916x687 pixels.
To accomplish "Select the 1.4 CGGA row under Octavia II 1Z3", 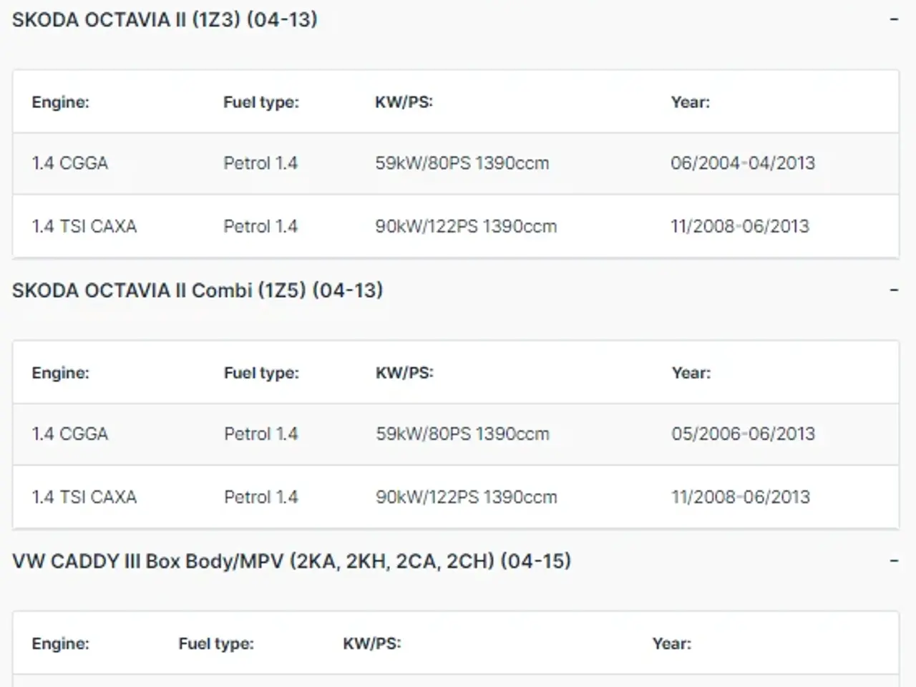I will pos(456,163).
